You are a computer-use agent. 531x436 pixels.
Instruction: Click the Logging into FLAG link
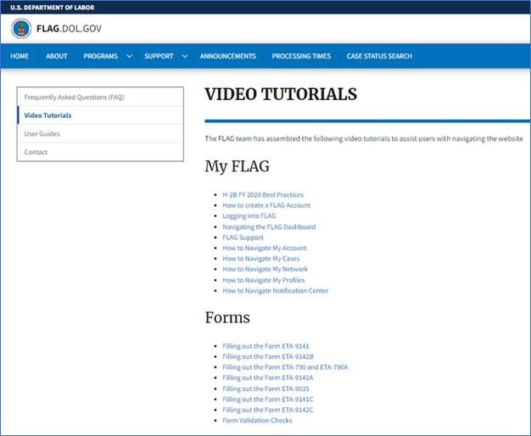249,216
